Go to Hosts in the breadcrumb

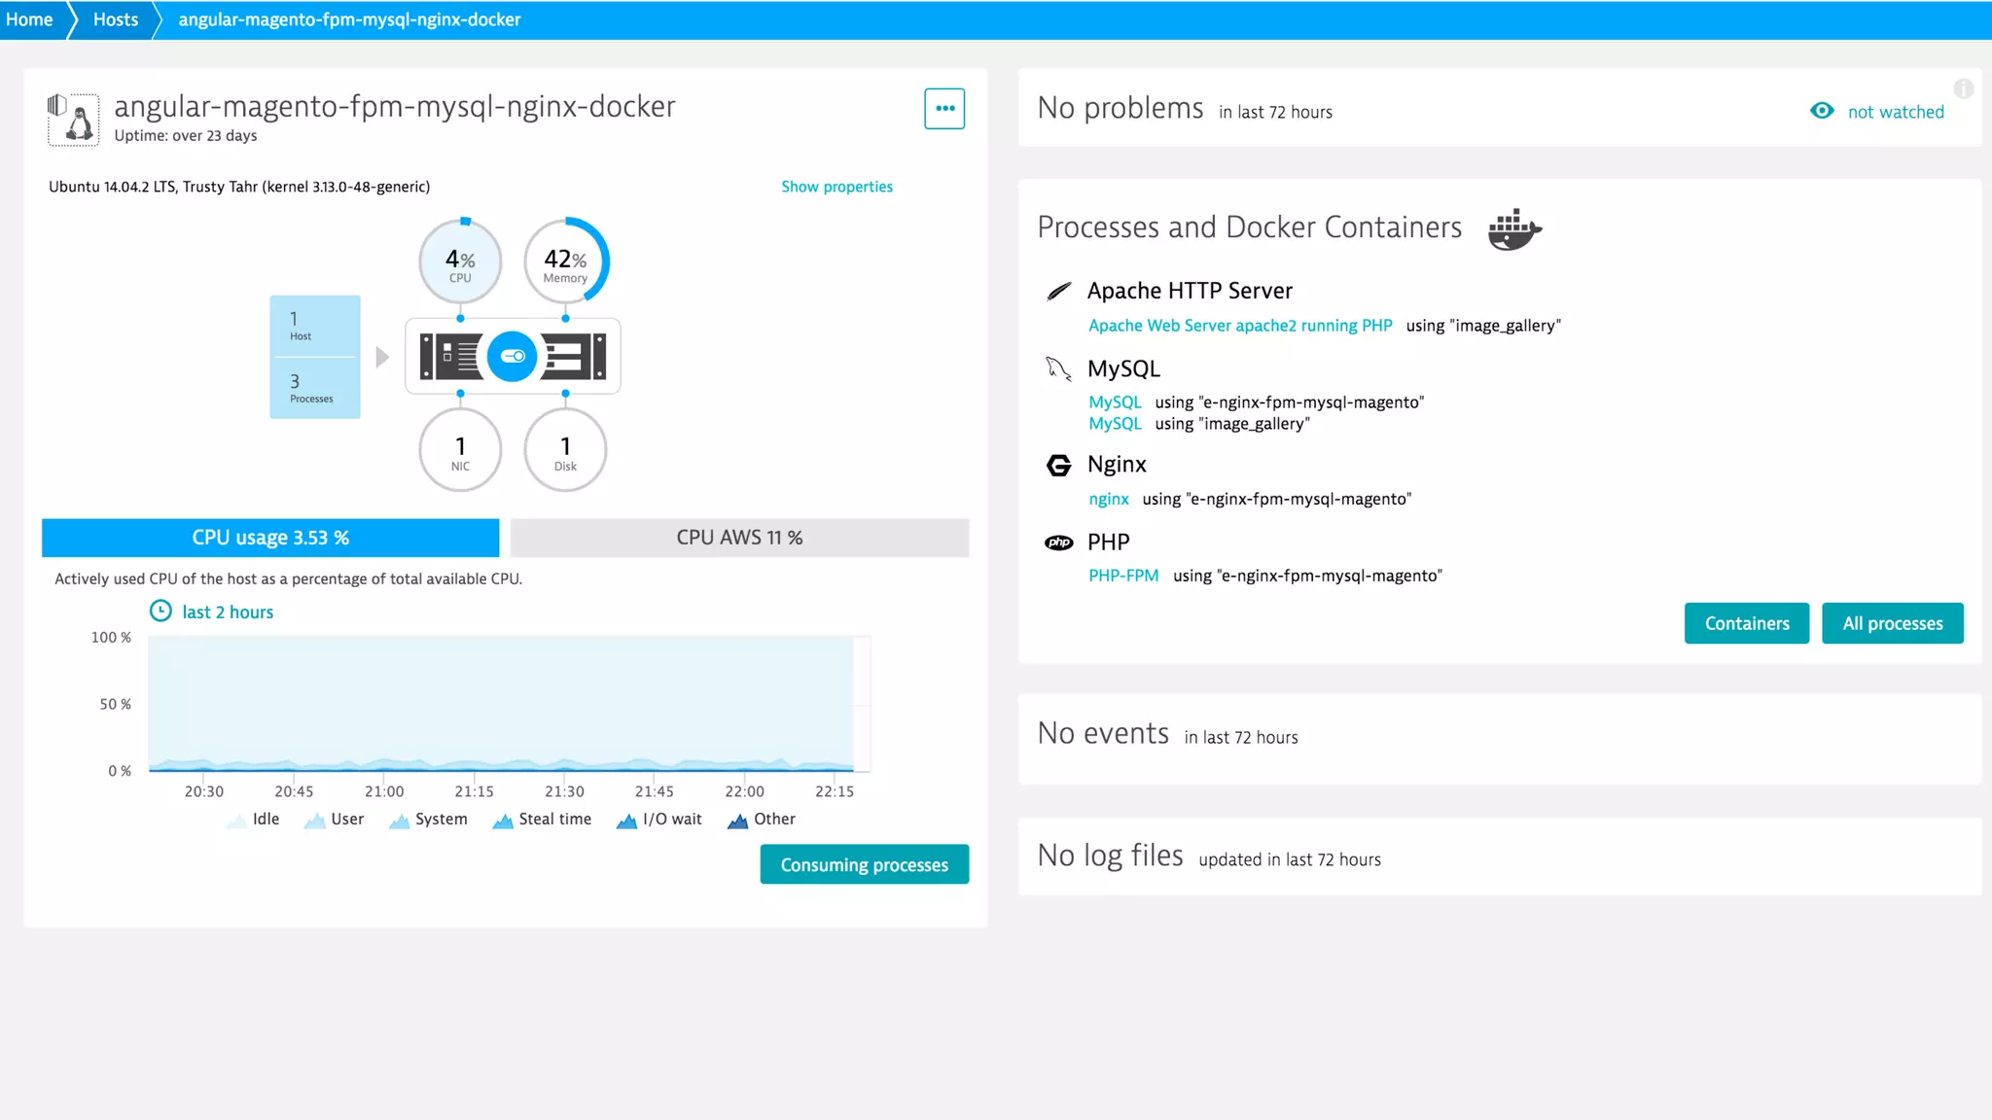click(115, 19)
